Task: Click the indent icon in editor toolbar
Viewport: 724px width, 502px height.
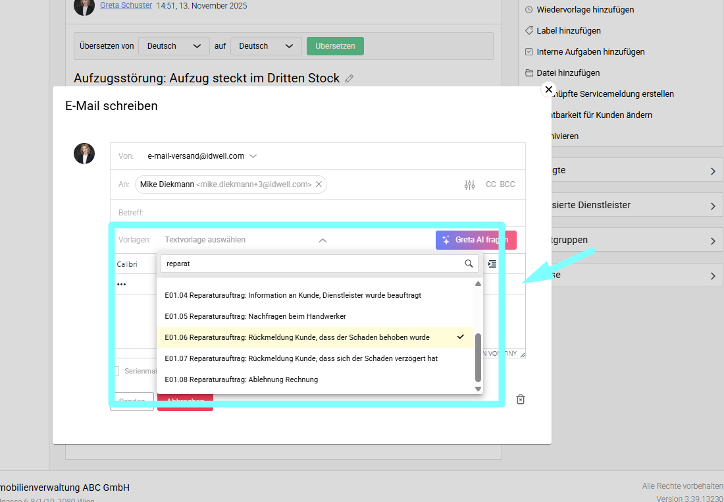Action: click(492, 264)
